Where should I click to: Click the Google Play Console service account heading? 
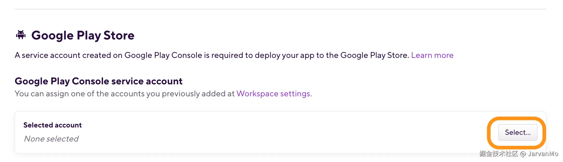point(98,81)
